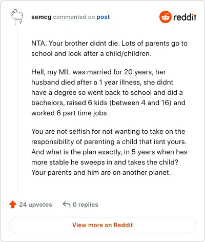This screenshot has width=205, height=242.
Task: Click the orange Reddit alien logo
Action: tap(165, 17)
